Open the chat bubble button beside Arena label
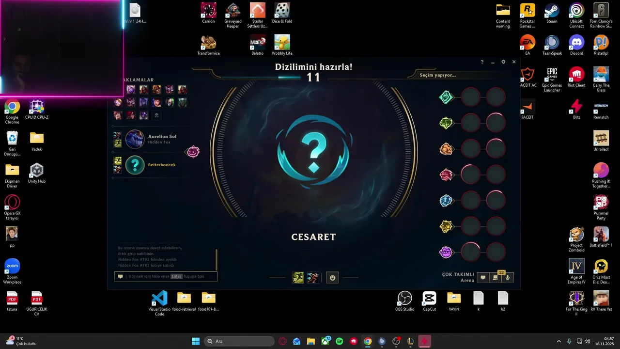The image size is (620, 349). 483,278
